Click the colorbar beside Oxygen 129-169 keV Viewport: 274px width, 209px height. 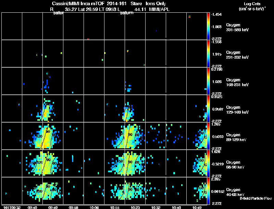click(208, 108)
